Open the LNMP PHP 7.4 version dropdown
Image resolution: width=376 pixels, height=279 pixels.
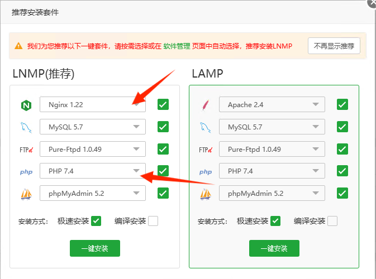tap(93, 171)
